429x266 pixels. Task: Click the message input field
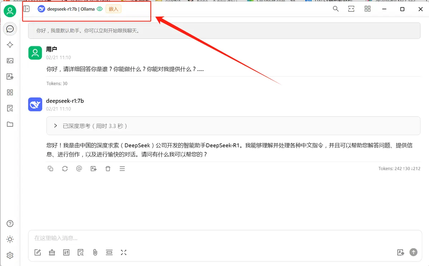coord(225,238)
